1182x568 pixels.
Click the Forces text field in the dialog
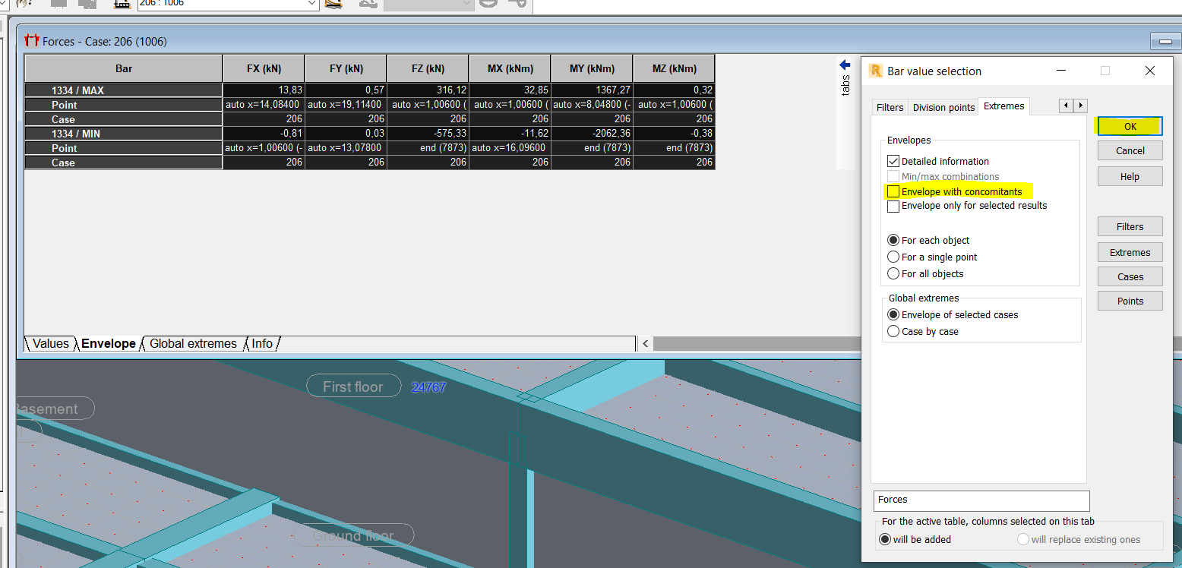tap(981, 501)
